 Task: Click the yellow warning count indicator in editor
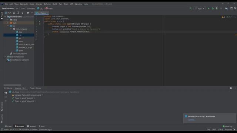click(223, 17)
